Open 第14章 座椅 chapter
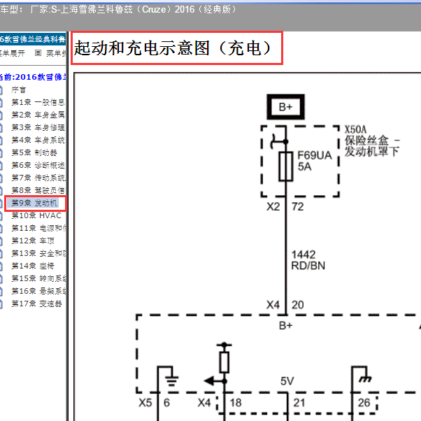 click(x=33, y=266)
